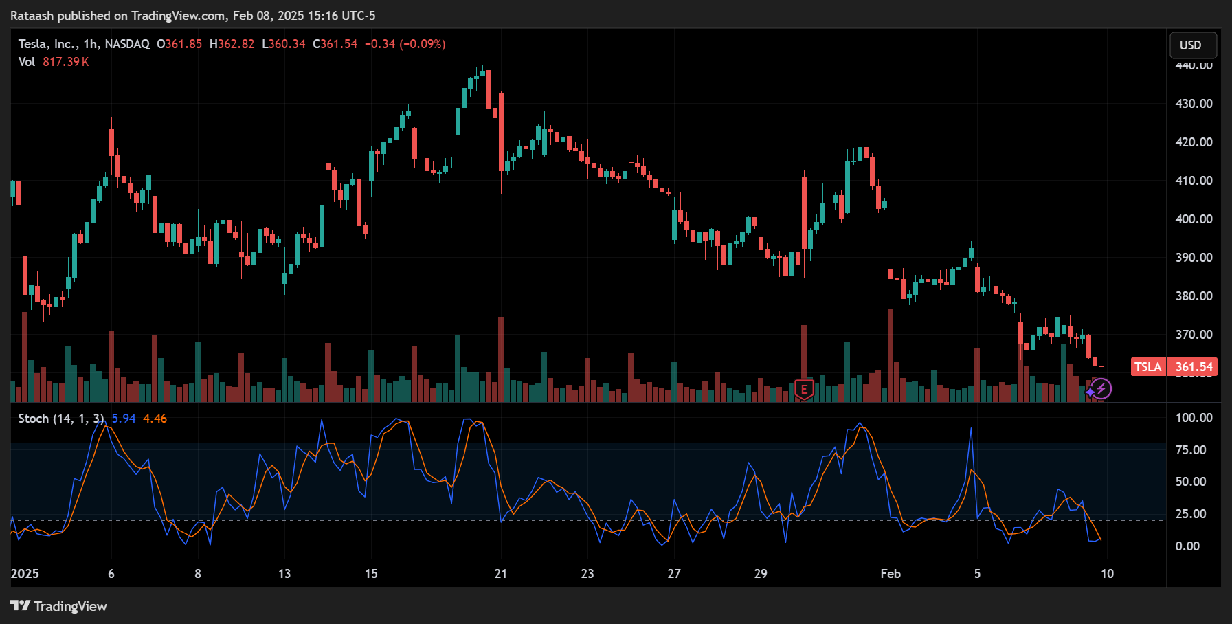This screenshot has height=624, width=1232.
Task: Click the 21 date label on time axis
Action: pyautogui.click(x=501, y=574)
